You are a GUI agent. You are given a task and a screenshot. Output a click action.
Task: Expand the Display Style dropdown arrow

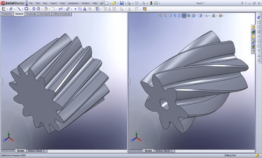tap(203, 15)
